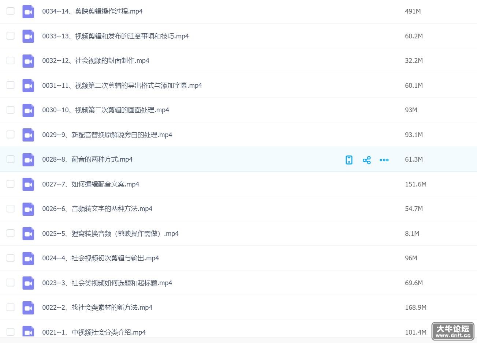477x343 pixels.
Task: Click the video icon beside 0032--12、社会视频的封面制作.mp4
Action: pyautogui.click(x=28, y=61)
